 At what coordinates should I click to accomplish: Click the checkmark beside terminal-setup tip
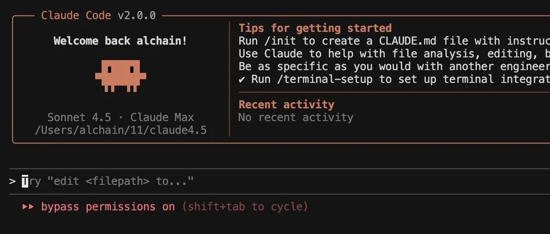pos(242,80)
